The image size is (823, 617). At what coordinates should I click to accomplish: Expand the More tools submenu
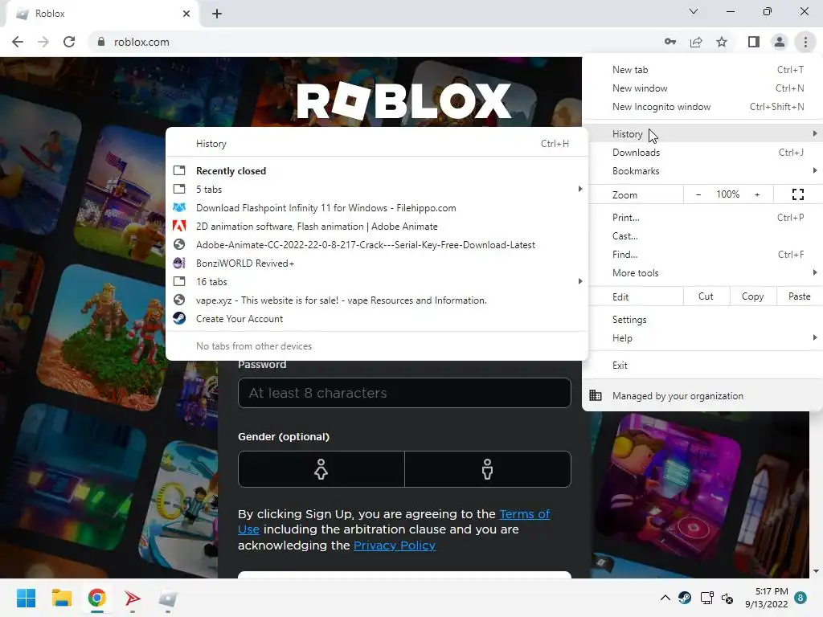click(702, 273)
